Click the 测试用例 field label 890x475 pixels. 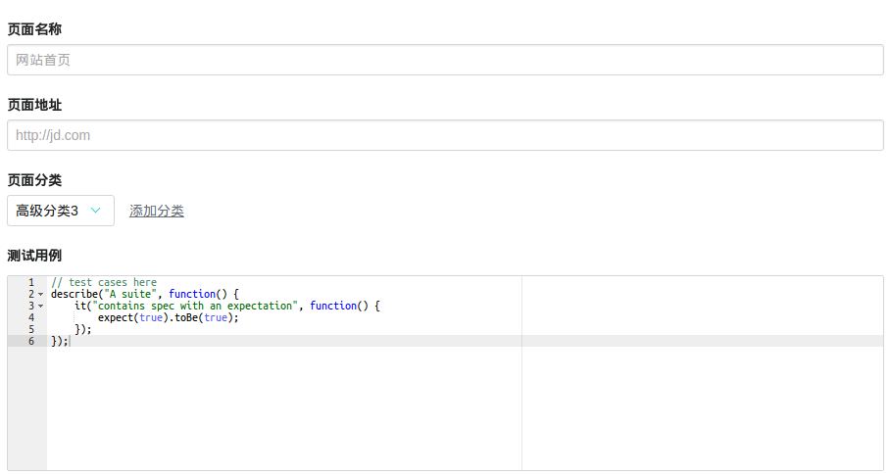34,256
